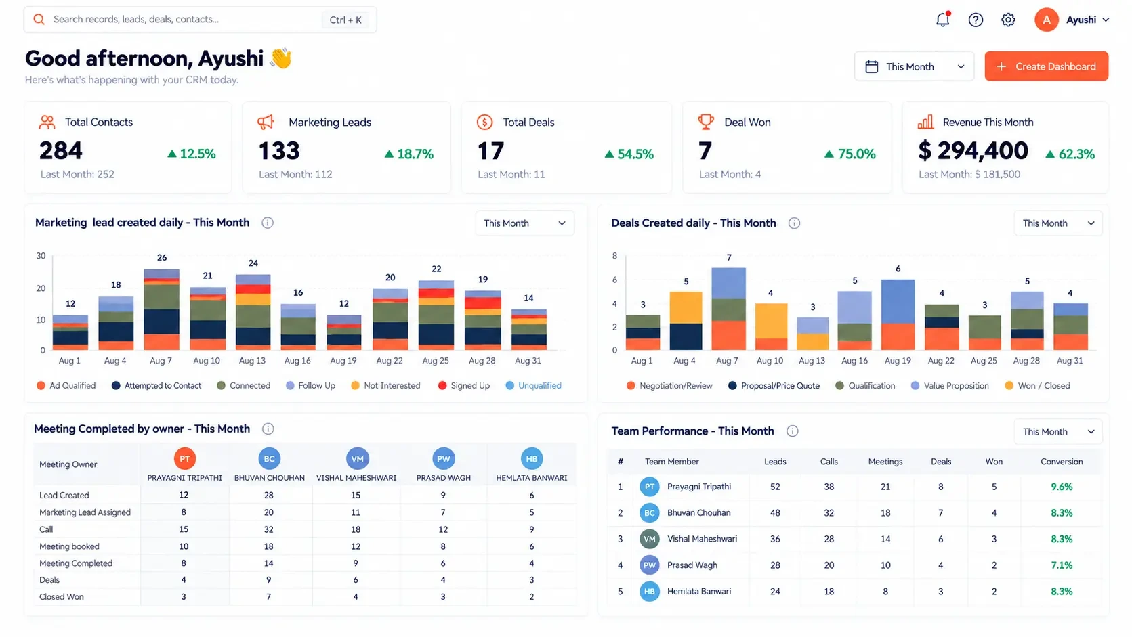Open This Month dropdown in Team Performance
The height and width of the screenshot is (637, 1132).
point(1057,432)
